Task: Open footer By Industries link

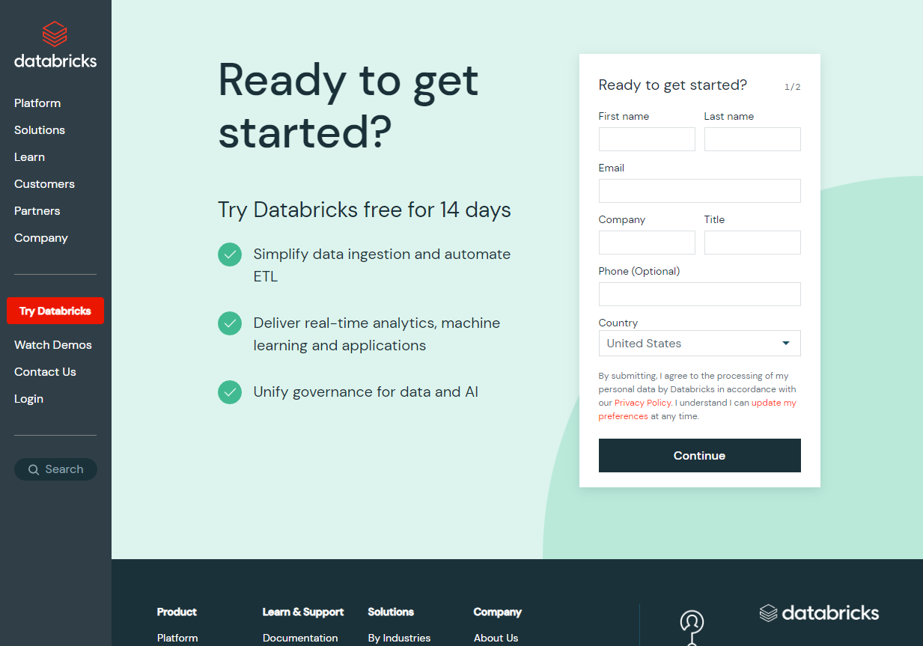Action: [399, 639]
